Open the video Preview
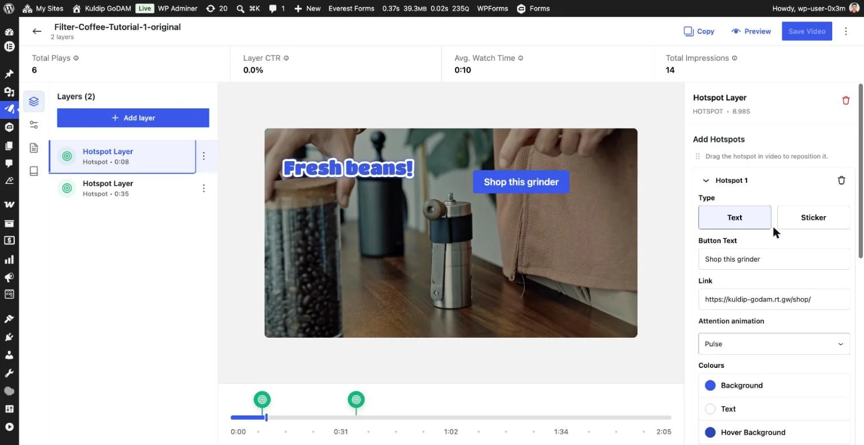The image size is (864, 445). coord(751,31)
